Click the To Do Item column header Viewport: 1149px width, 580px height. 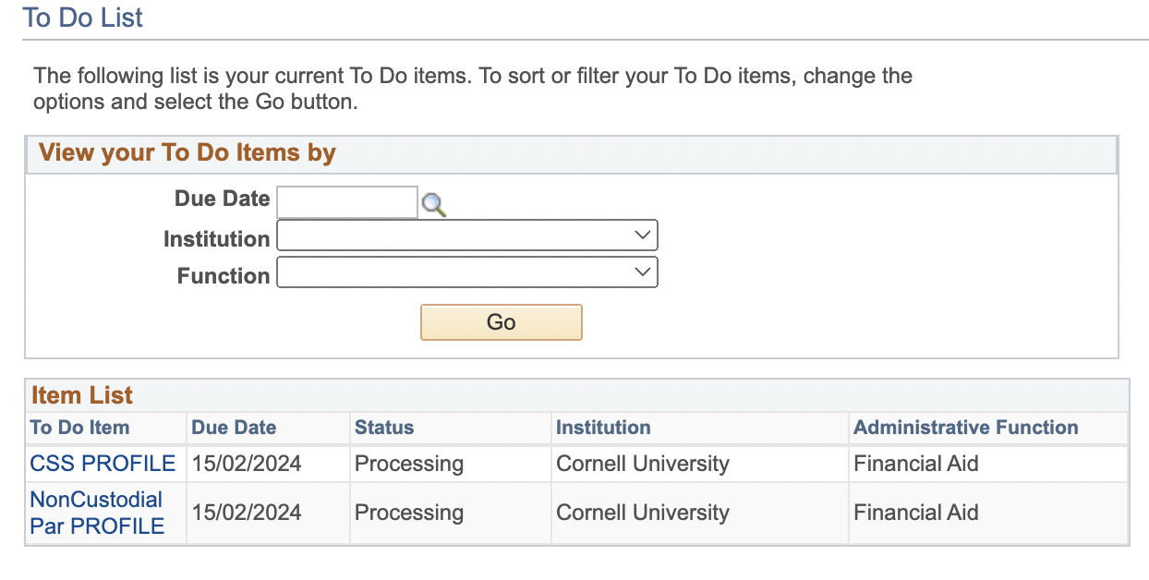coord(79,428)
